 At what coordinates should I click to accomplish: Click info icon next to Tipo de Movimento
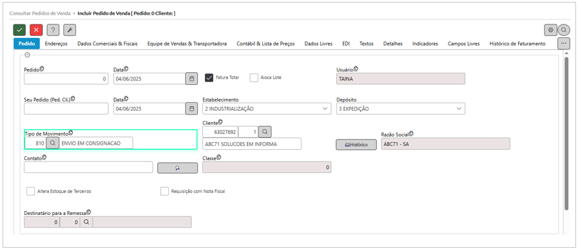[x=71, y=133]
